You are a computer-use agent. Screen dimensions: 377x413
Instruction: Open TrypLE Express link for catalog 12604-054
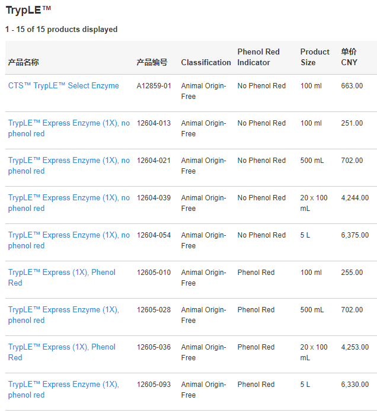[69, 240]
